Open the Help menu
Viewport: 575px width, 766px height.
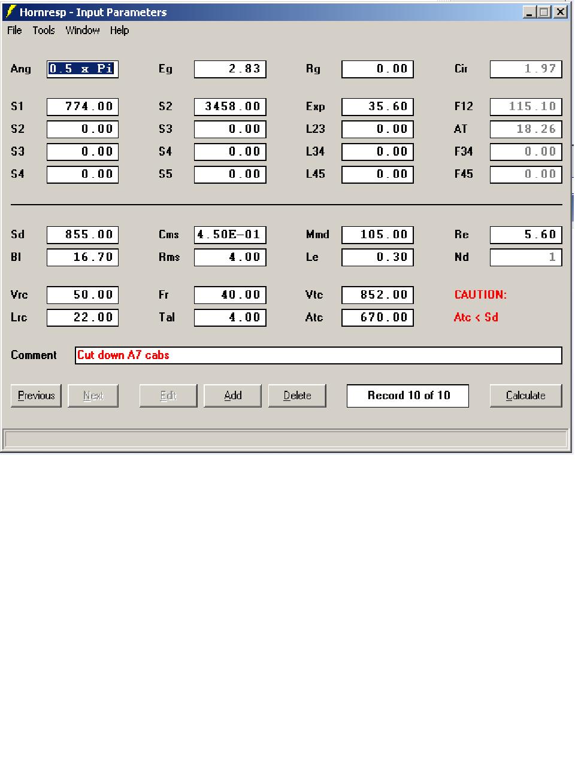[119, 31]
